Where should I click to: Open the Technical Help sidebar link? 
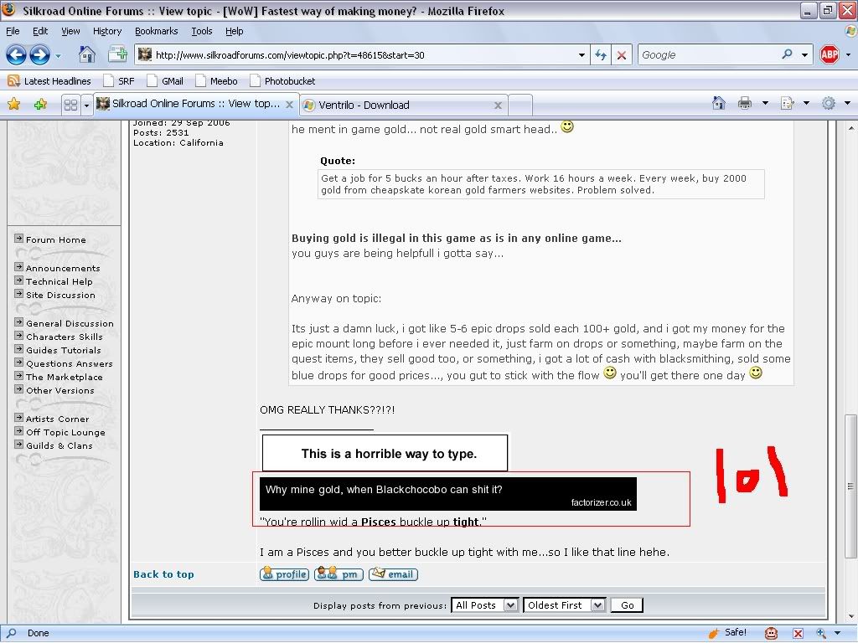point(59,281)
